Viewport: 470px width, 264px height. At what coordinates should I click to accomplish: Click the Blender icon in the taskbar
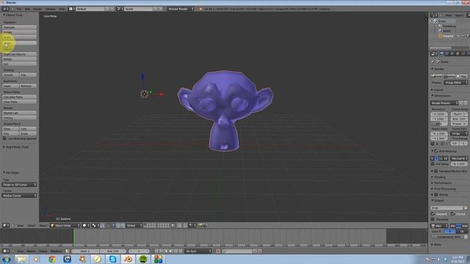(x=128, y=259)
